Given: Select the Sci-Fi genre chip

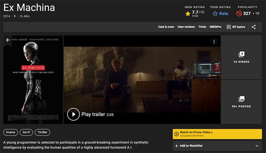Looking at the screenshot, I should [x=26, y=132].
